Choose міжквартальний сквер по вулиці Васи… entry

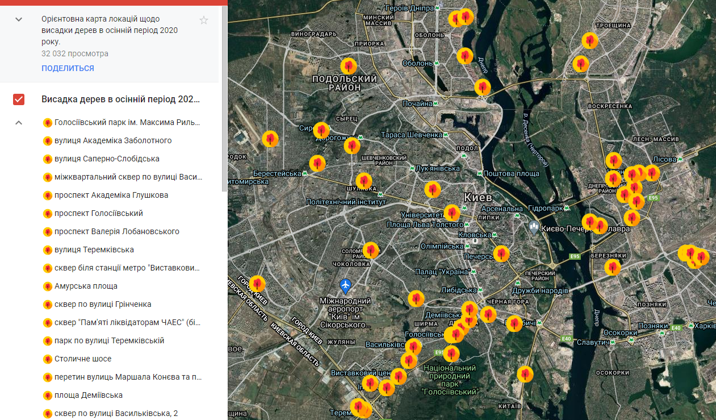128,177
